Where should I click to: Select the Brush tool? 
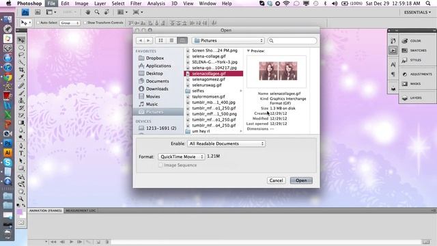(21, 93)
